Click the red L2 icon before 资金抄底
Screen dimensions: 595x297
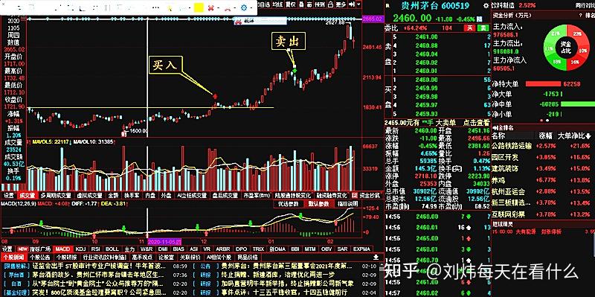coord(355,195)
